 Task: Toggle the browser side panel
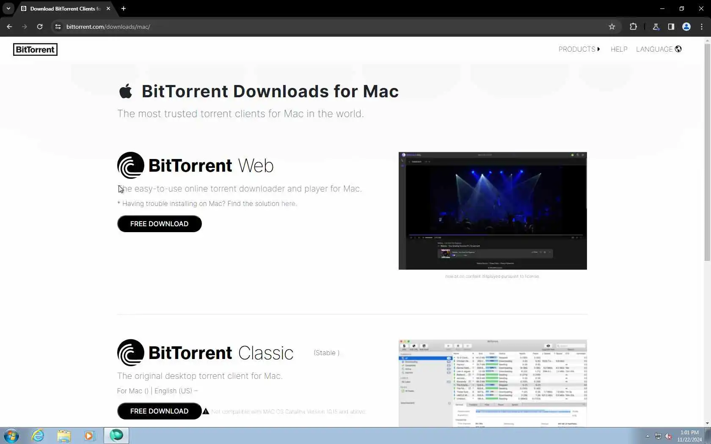pyautogui.click(x=671, y=27)
